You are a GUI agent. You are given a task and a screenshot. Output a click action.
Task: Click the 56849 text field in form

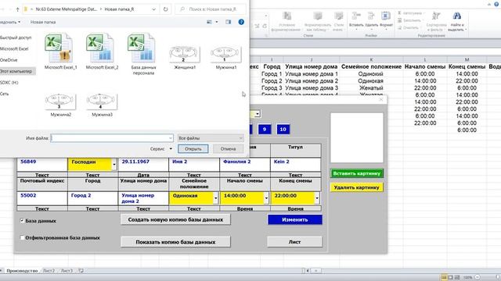[x=41, y=165]
